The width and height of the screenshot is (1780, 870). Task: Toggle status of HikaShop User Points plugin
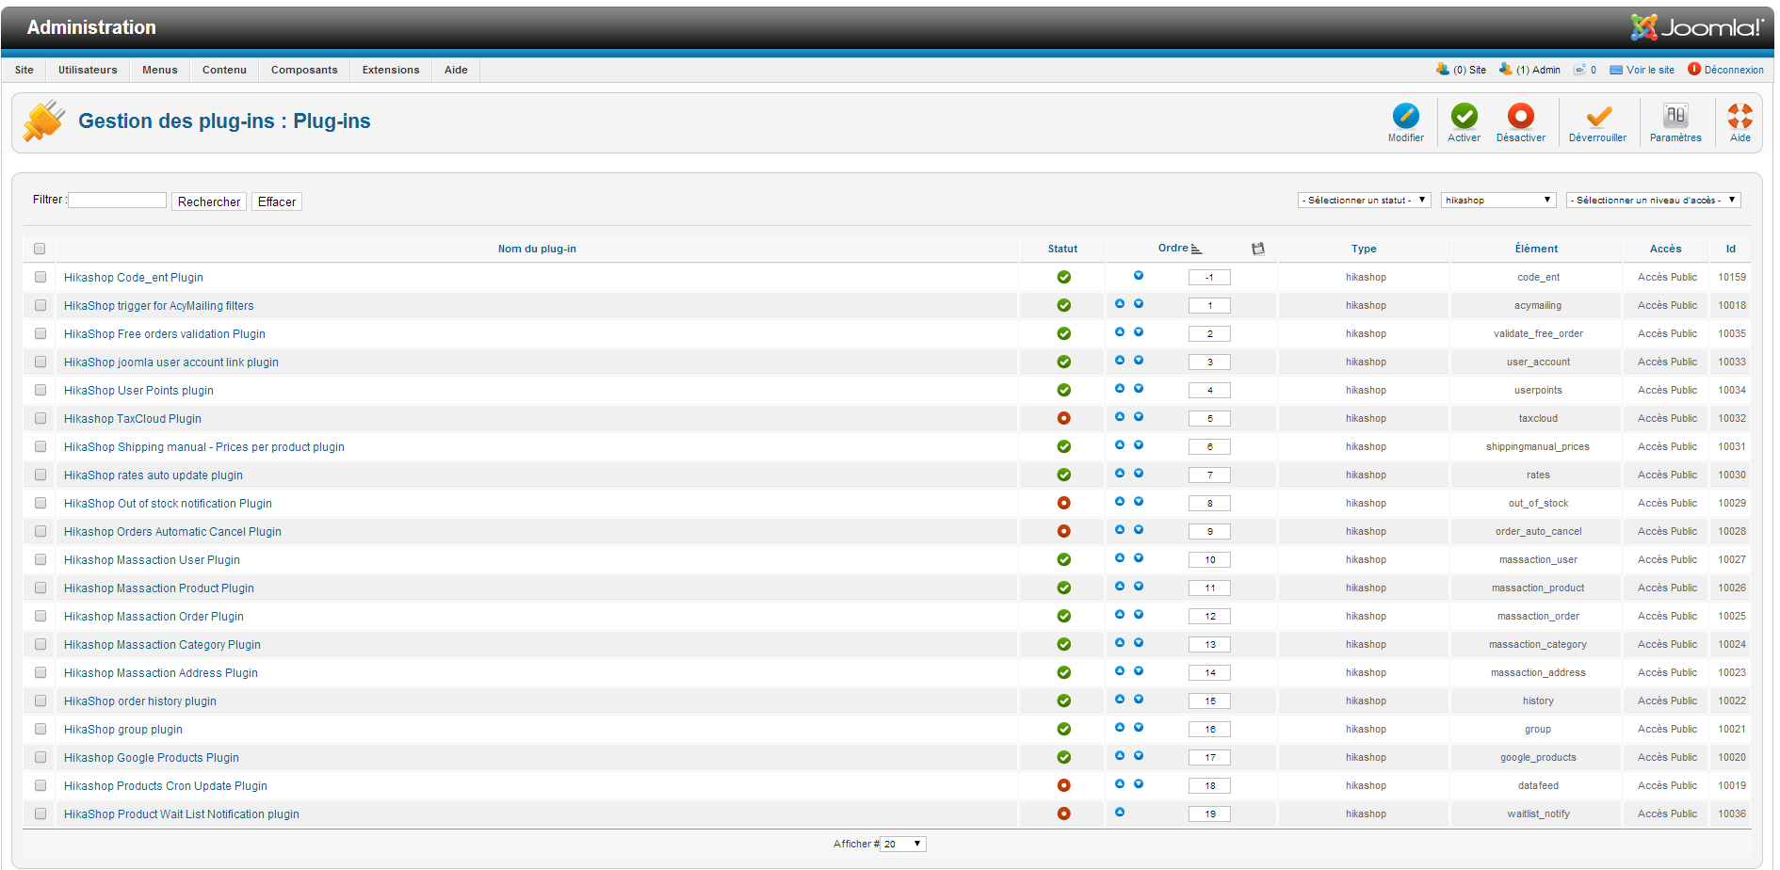1063,390
